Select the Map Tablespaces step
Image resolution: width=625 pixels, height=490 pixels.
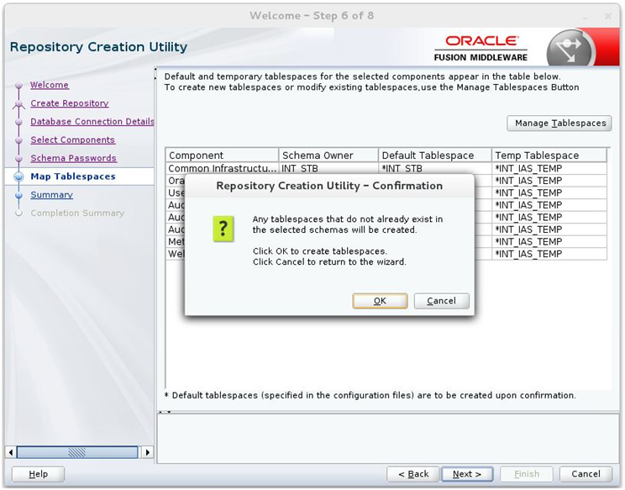click(73, 177)
